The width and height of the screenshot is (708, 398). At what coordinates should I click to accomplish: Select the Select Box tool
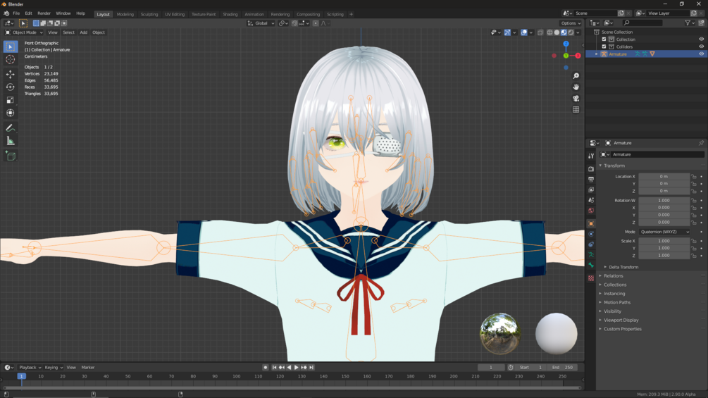point(11,46)
